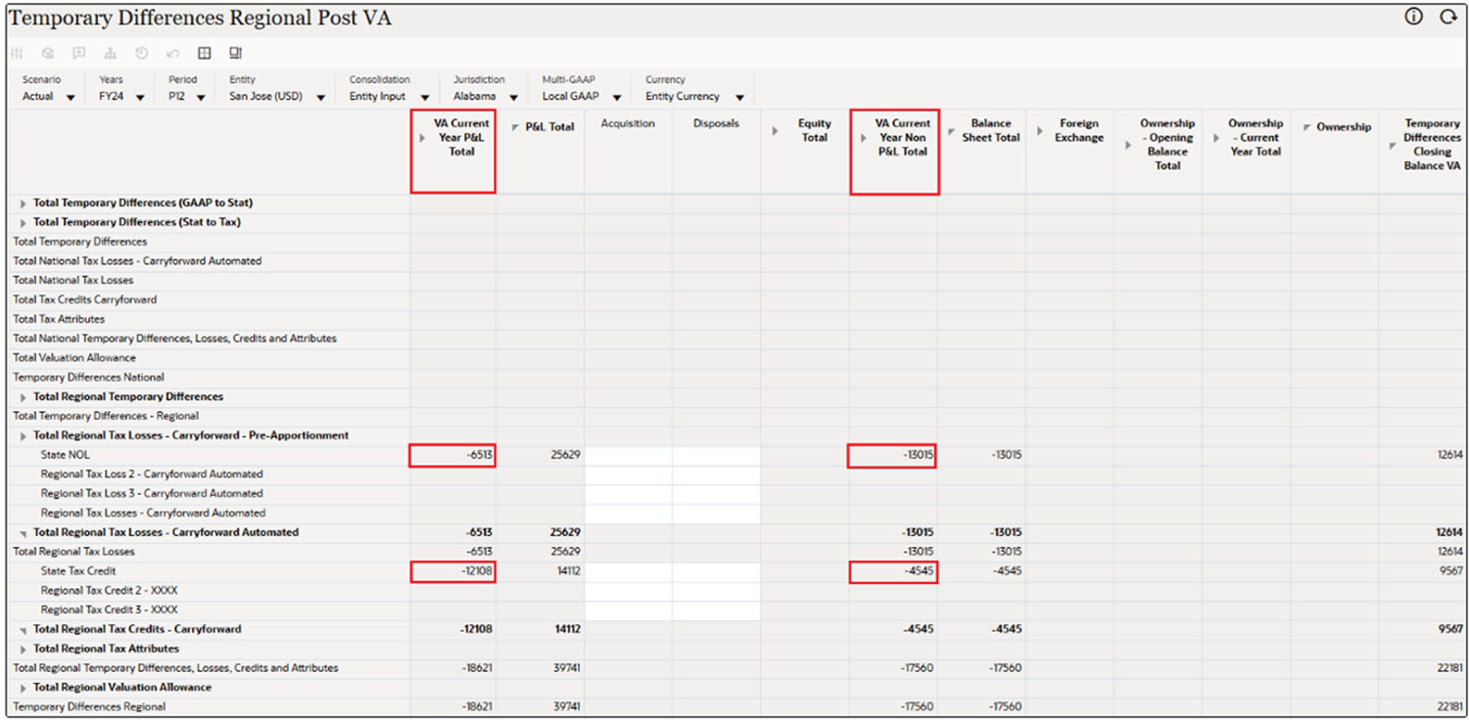Open the supporting detail toolbar icon
1469x720 pixels.
(x=48, y=53)
